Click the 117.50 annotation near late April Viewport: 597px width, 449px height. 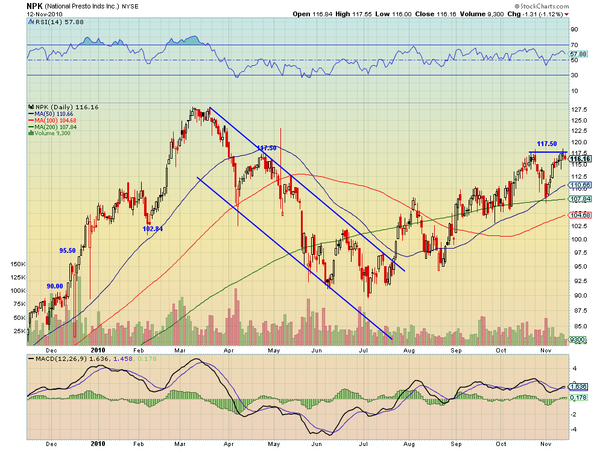[x=267, y=148]
